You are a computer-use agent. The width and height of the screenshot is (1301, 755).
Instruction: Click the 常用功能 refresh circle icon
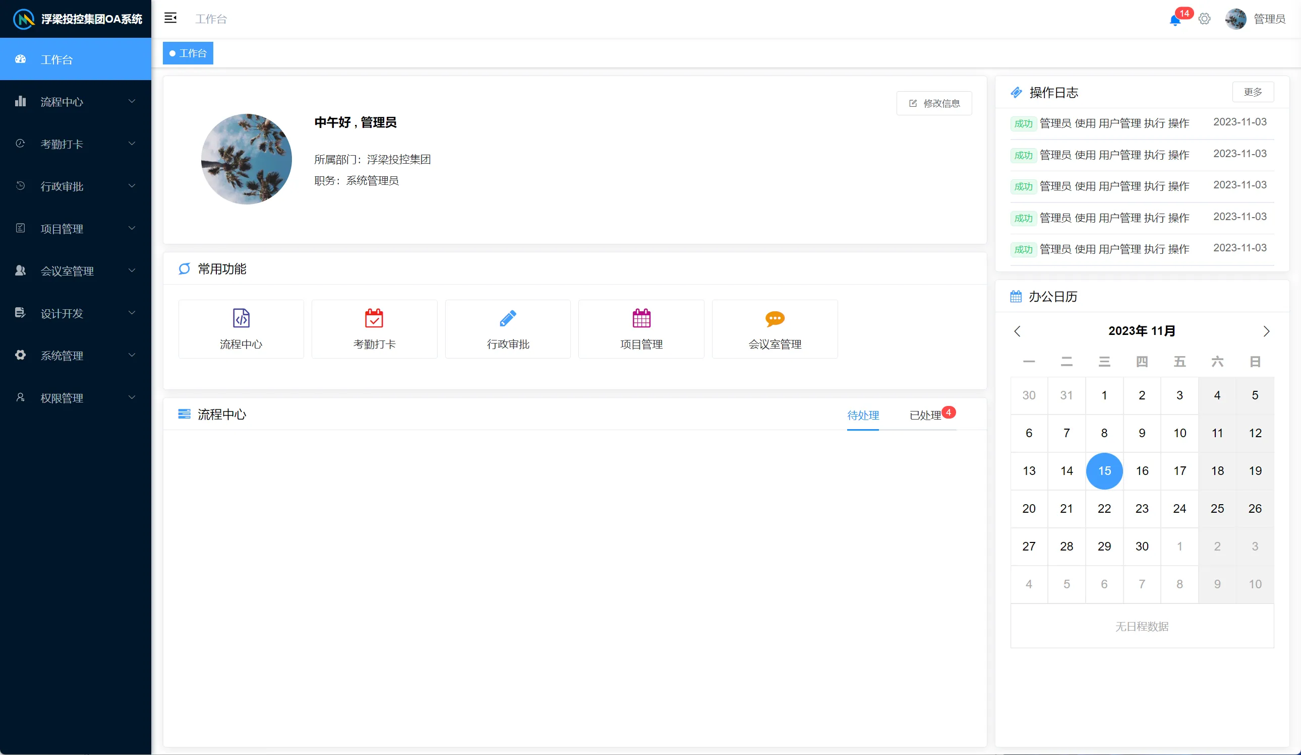pos(185,268)
